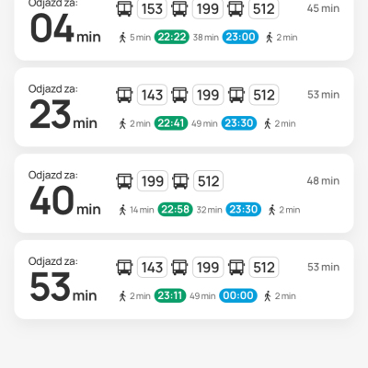Select line badge 153
This screenshot has height=368, width=368.
pos(152,9)
